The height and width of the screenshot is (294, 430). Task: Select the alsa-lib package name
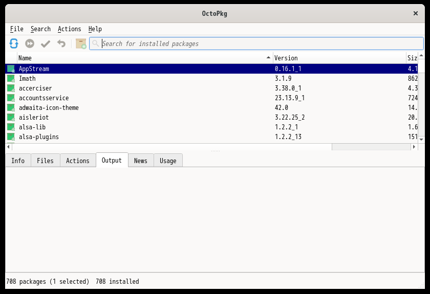point(32,127)
